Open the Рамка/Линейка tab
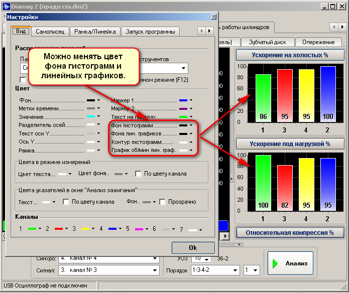The height and width of the screenshot is (293, 349). coord(95,32)
